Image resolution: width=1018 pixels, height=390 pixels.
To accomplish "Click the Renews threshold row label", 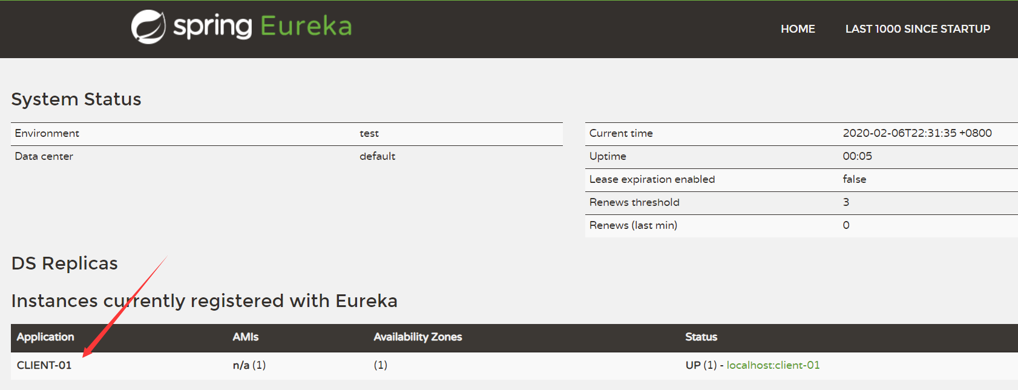I will [x=634, y=202].
